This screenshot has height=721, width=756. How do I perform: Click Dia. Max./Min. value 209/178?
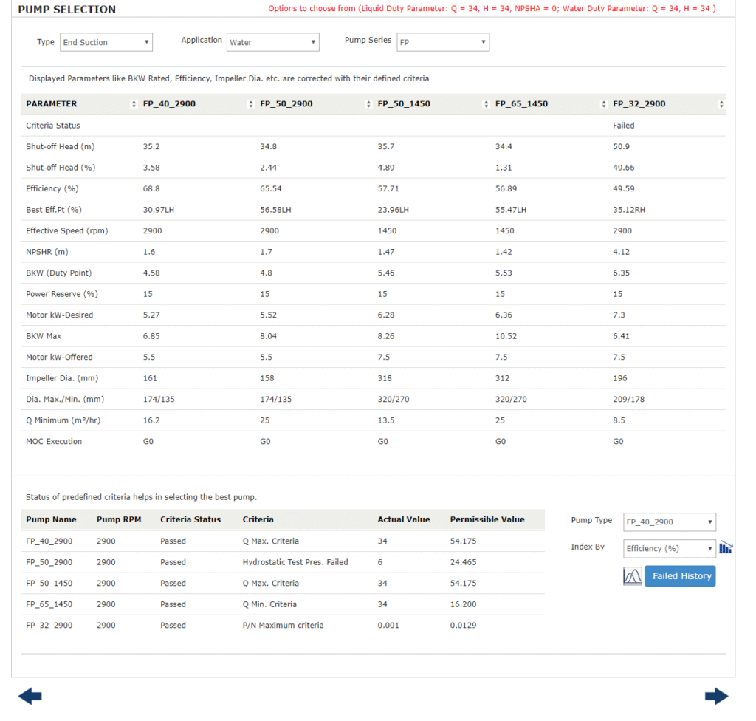[x=629, y=400]
